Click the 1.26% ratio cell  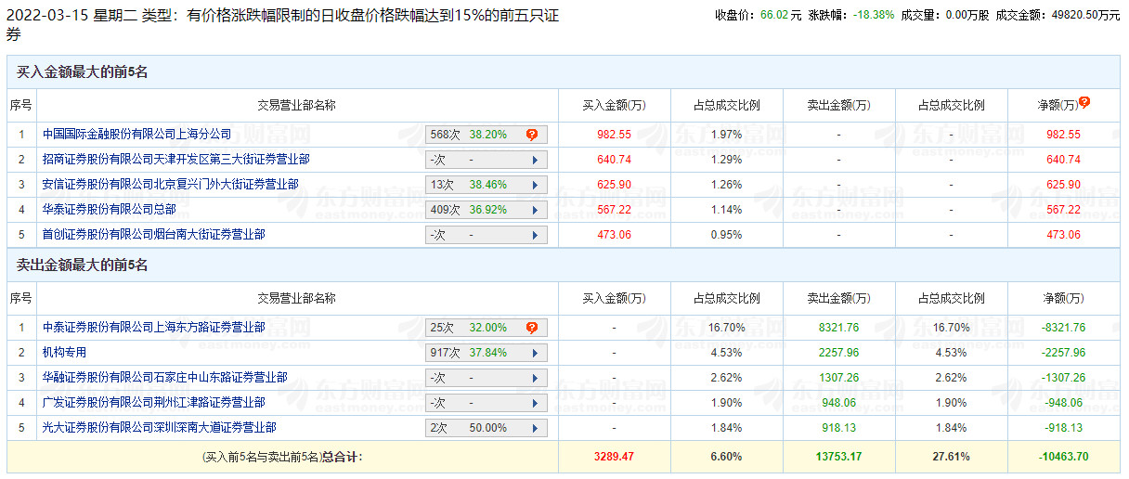(x=727, y=185)
